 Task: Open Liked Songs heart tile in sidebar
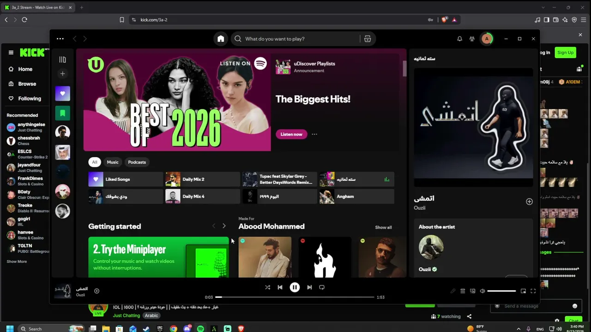[x=63, y=93]
